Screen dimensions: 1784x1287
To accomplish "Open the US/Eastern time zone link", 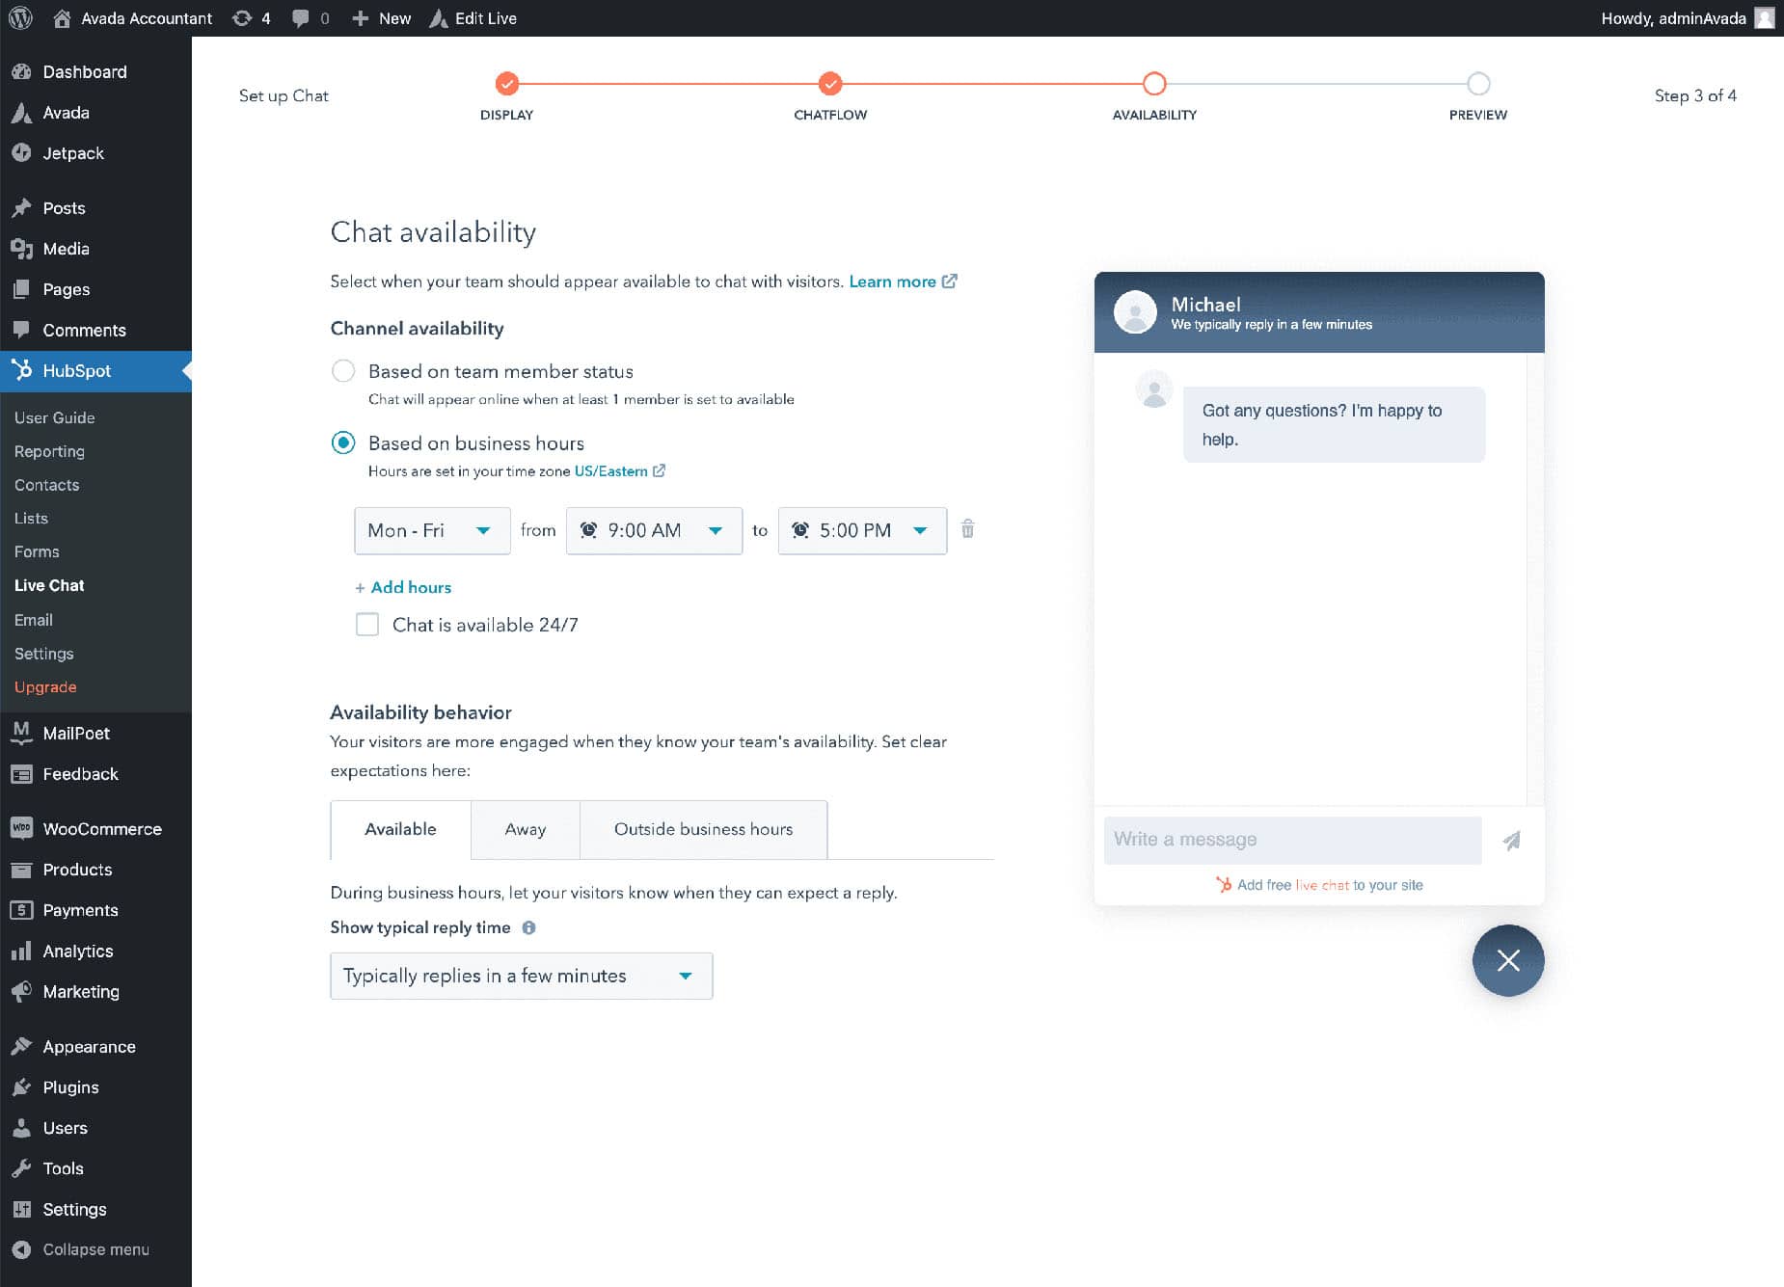I will [619, 471].
